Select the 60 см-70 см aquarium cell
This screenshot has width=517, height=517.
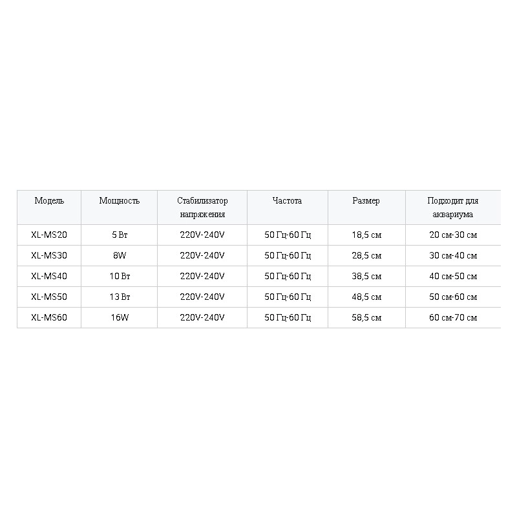click(x=453, y=317)
